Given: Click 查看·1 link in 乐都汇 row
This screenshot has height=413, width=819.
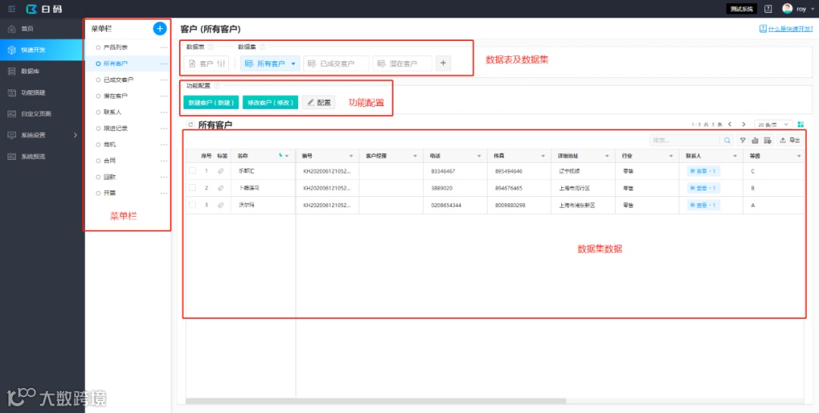Looking at the screenshot, I should 703,171.
